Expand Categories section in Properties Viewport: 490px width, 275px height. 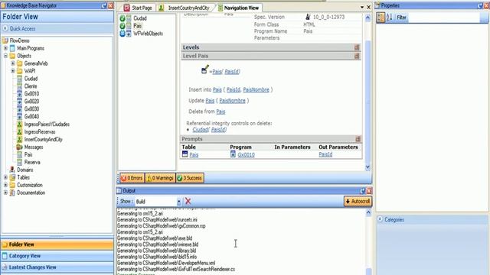click(380, 219)
